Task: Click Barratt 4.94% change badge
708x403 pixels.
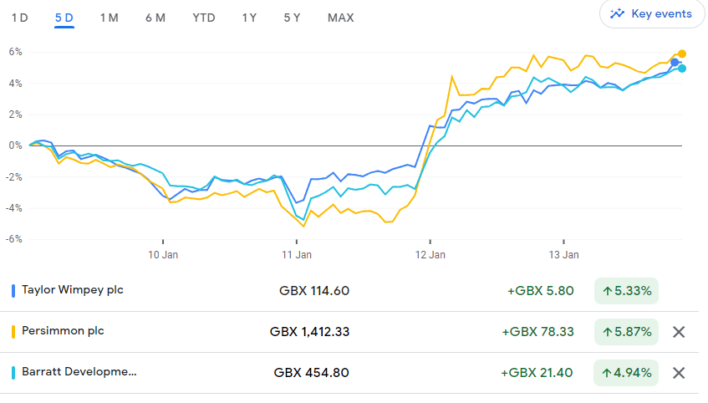Action: [x=626, y=373]
